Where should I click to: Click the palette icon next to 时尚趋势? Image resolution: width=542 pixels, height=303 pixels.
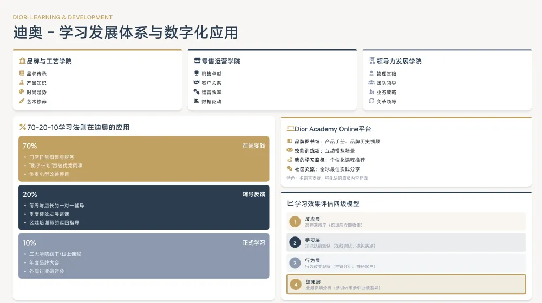click(x=22, y=92)
